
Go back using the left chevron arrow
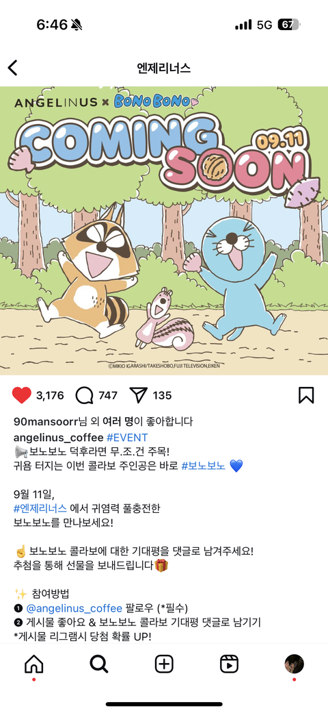pyautogui.click(x=13, y=68)
